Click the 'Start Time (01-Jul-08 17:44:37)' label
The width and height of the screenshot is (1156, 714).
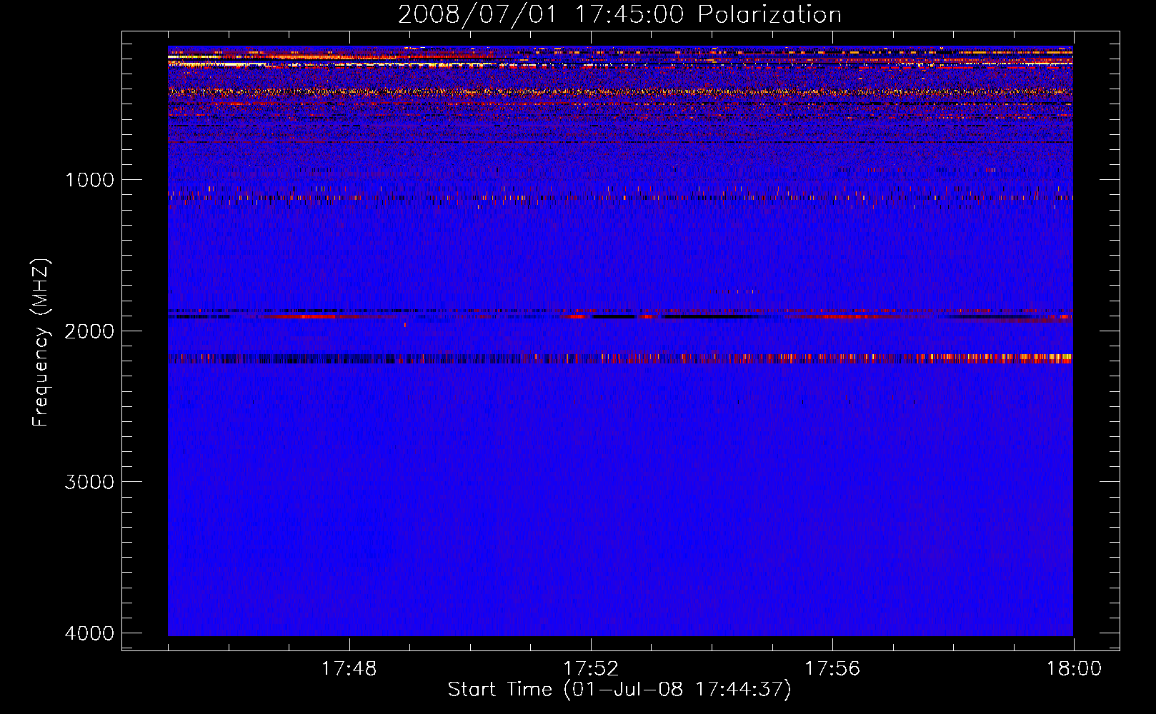(x=619, y=690)
